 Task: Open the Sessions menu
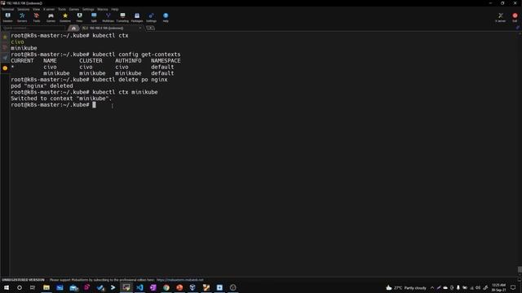click(24, 9)
